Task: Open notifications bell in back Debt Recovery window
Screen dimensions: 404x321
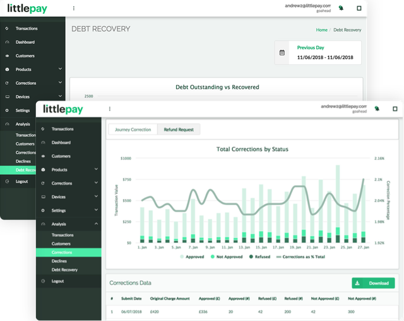Action: pyautogui.click(x=341, y=8)
